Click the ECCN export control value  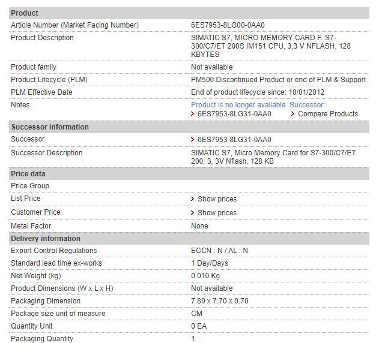point(219,251)
